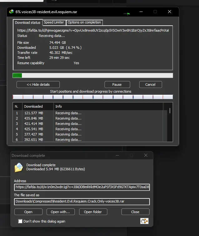Click the Downloaded 5.94 MB bytes text
Image resolution: width=199 pixels, height=236 pixels.
(56, 169)
